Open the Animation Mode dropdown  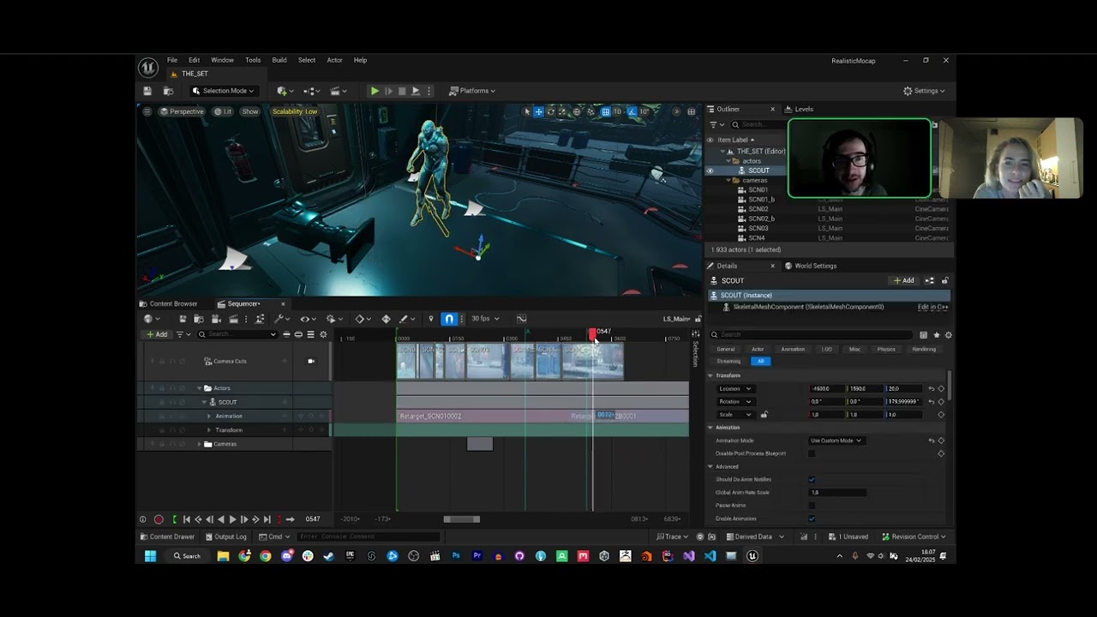(x=836, y=440)
